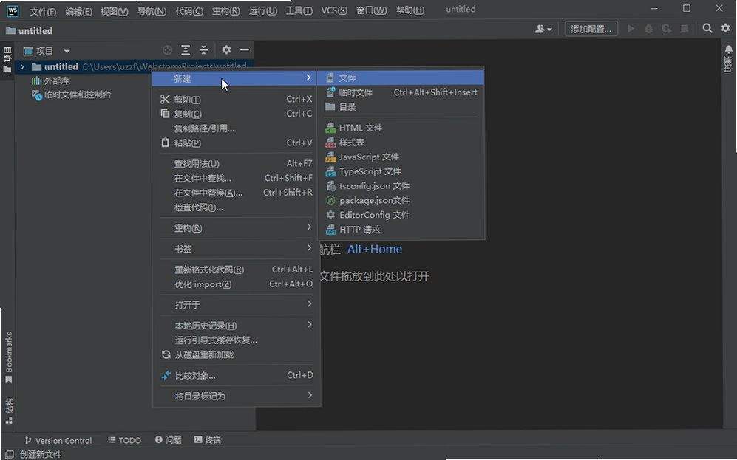This screenshot has height=460, width=737.
Task: Expand the 本地历史记录(H) submenu
Action: click(236, 326)
